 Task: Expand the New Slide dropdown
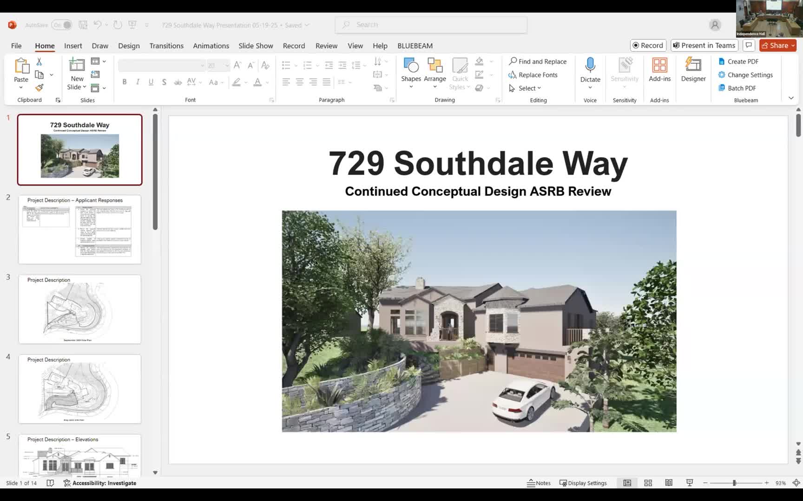click(x=77, y=87)
